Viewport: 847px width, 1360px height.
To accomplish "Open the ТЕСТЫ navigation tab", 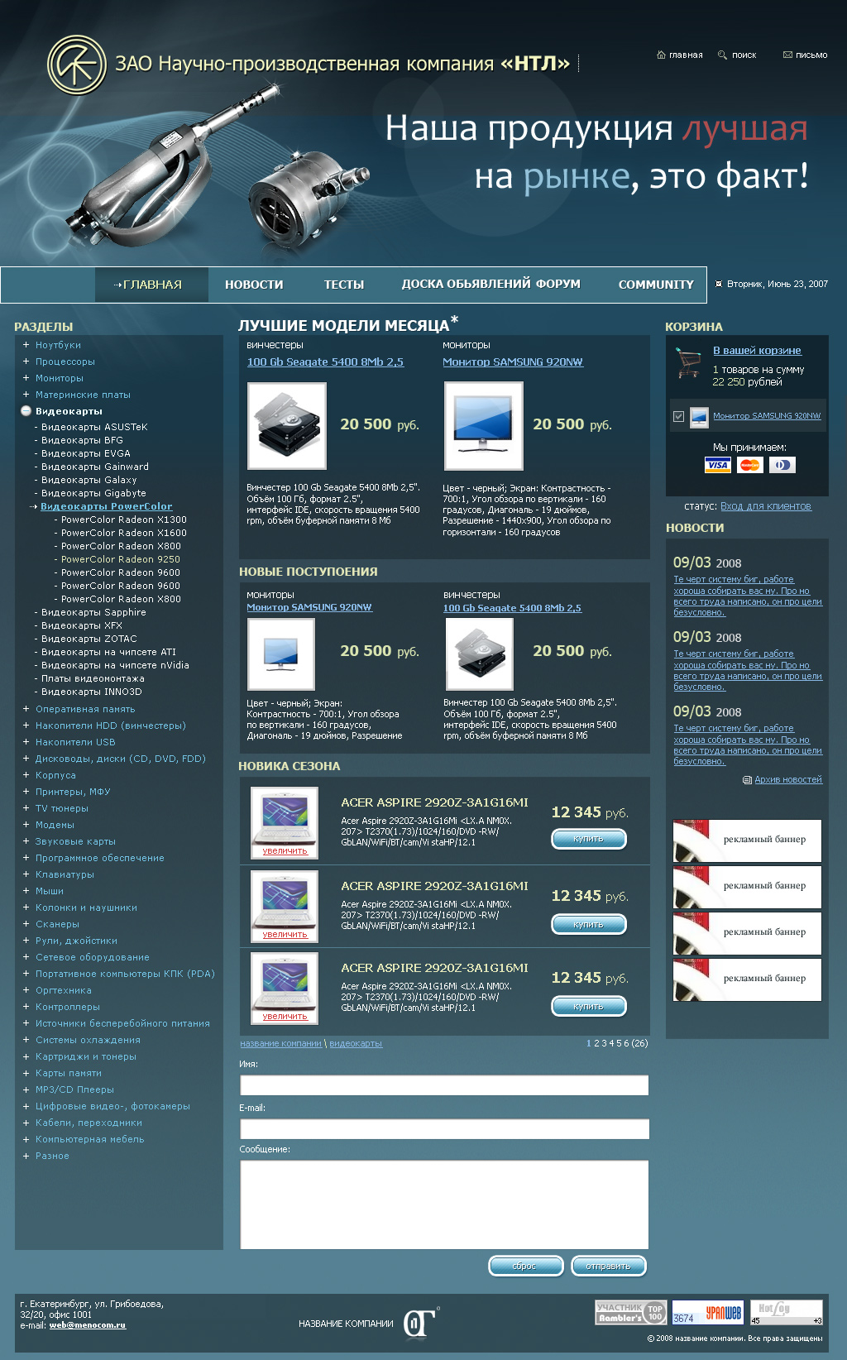I will pos(344,285).
